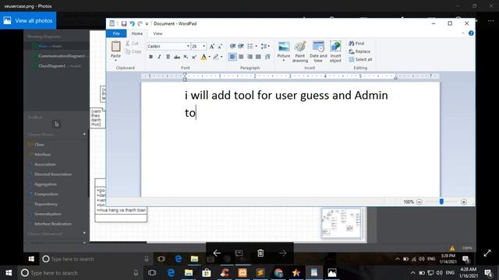Switch to WordPad View tab
Screen dimensions: 499x280
point(157,33)
